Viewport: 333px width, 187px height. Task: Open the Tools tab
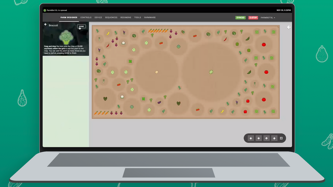click(138, 17)
